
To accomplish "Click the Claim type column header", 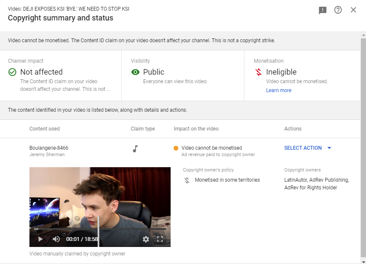I will click(x=142, y=129).
